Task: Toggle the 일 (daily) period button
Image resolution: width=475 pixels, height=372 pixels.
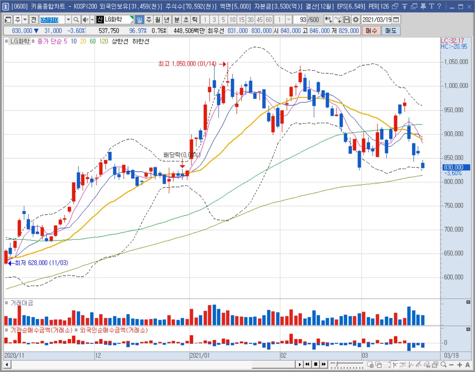Action: (139, 19)
